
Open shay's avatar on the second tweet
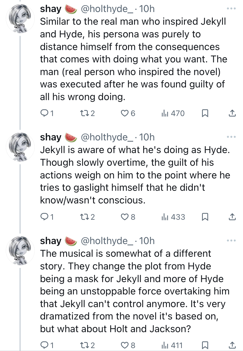point(20,147)
